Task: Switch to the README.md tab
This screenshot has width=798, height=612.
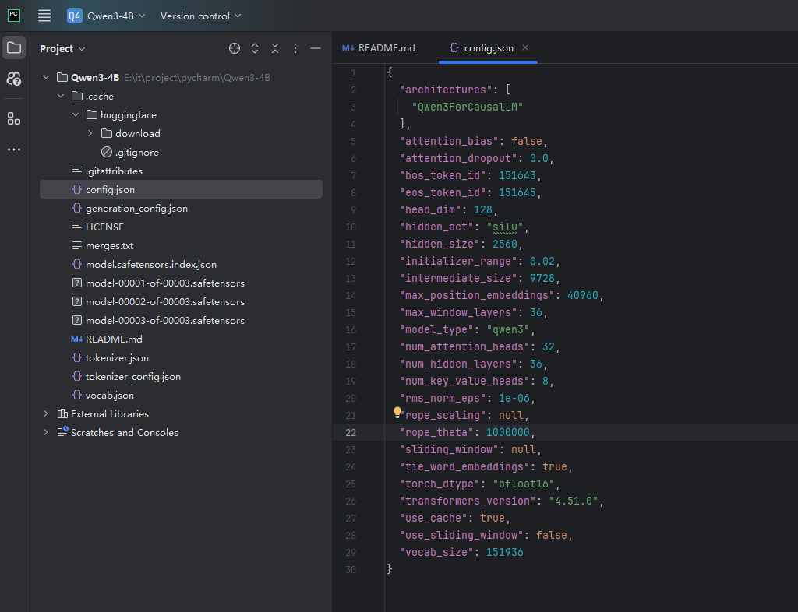Action: click(x=379, y=47)
